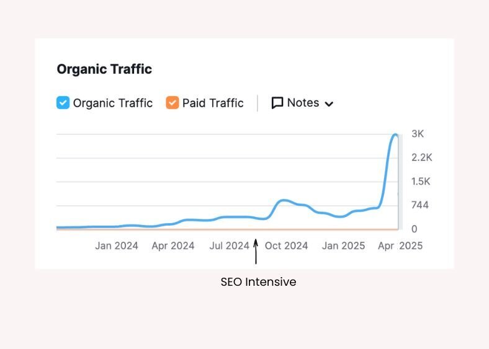Select the Jul 2024 axis label
The height and width of the screenshot is (349, 489).
229,245
